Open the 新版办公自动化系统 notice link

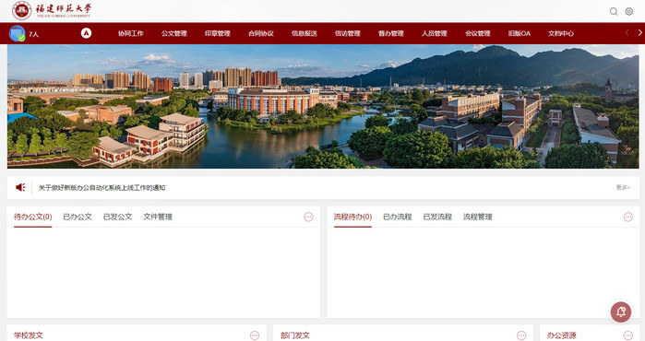[102, 188]
